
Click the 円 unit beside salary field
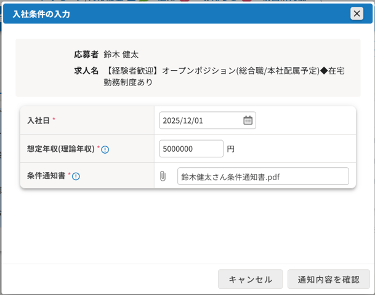(x=230, y=149)
